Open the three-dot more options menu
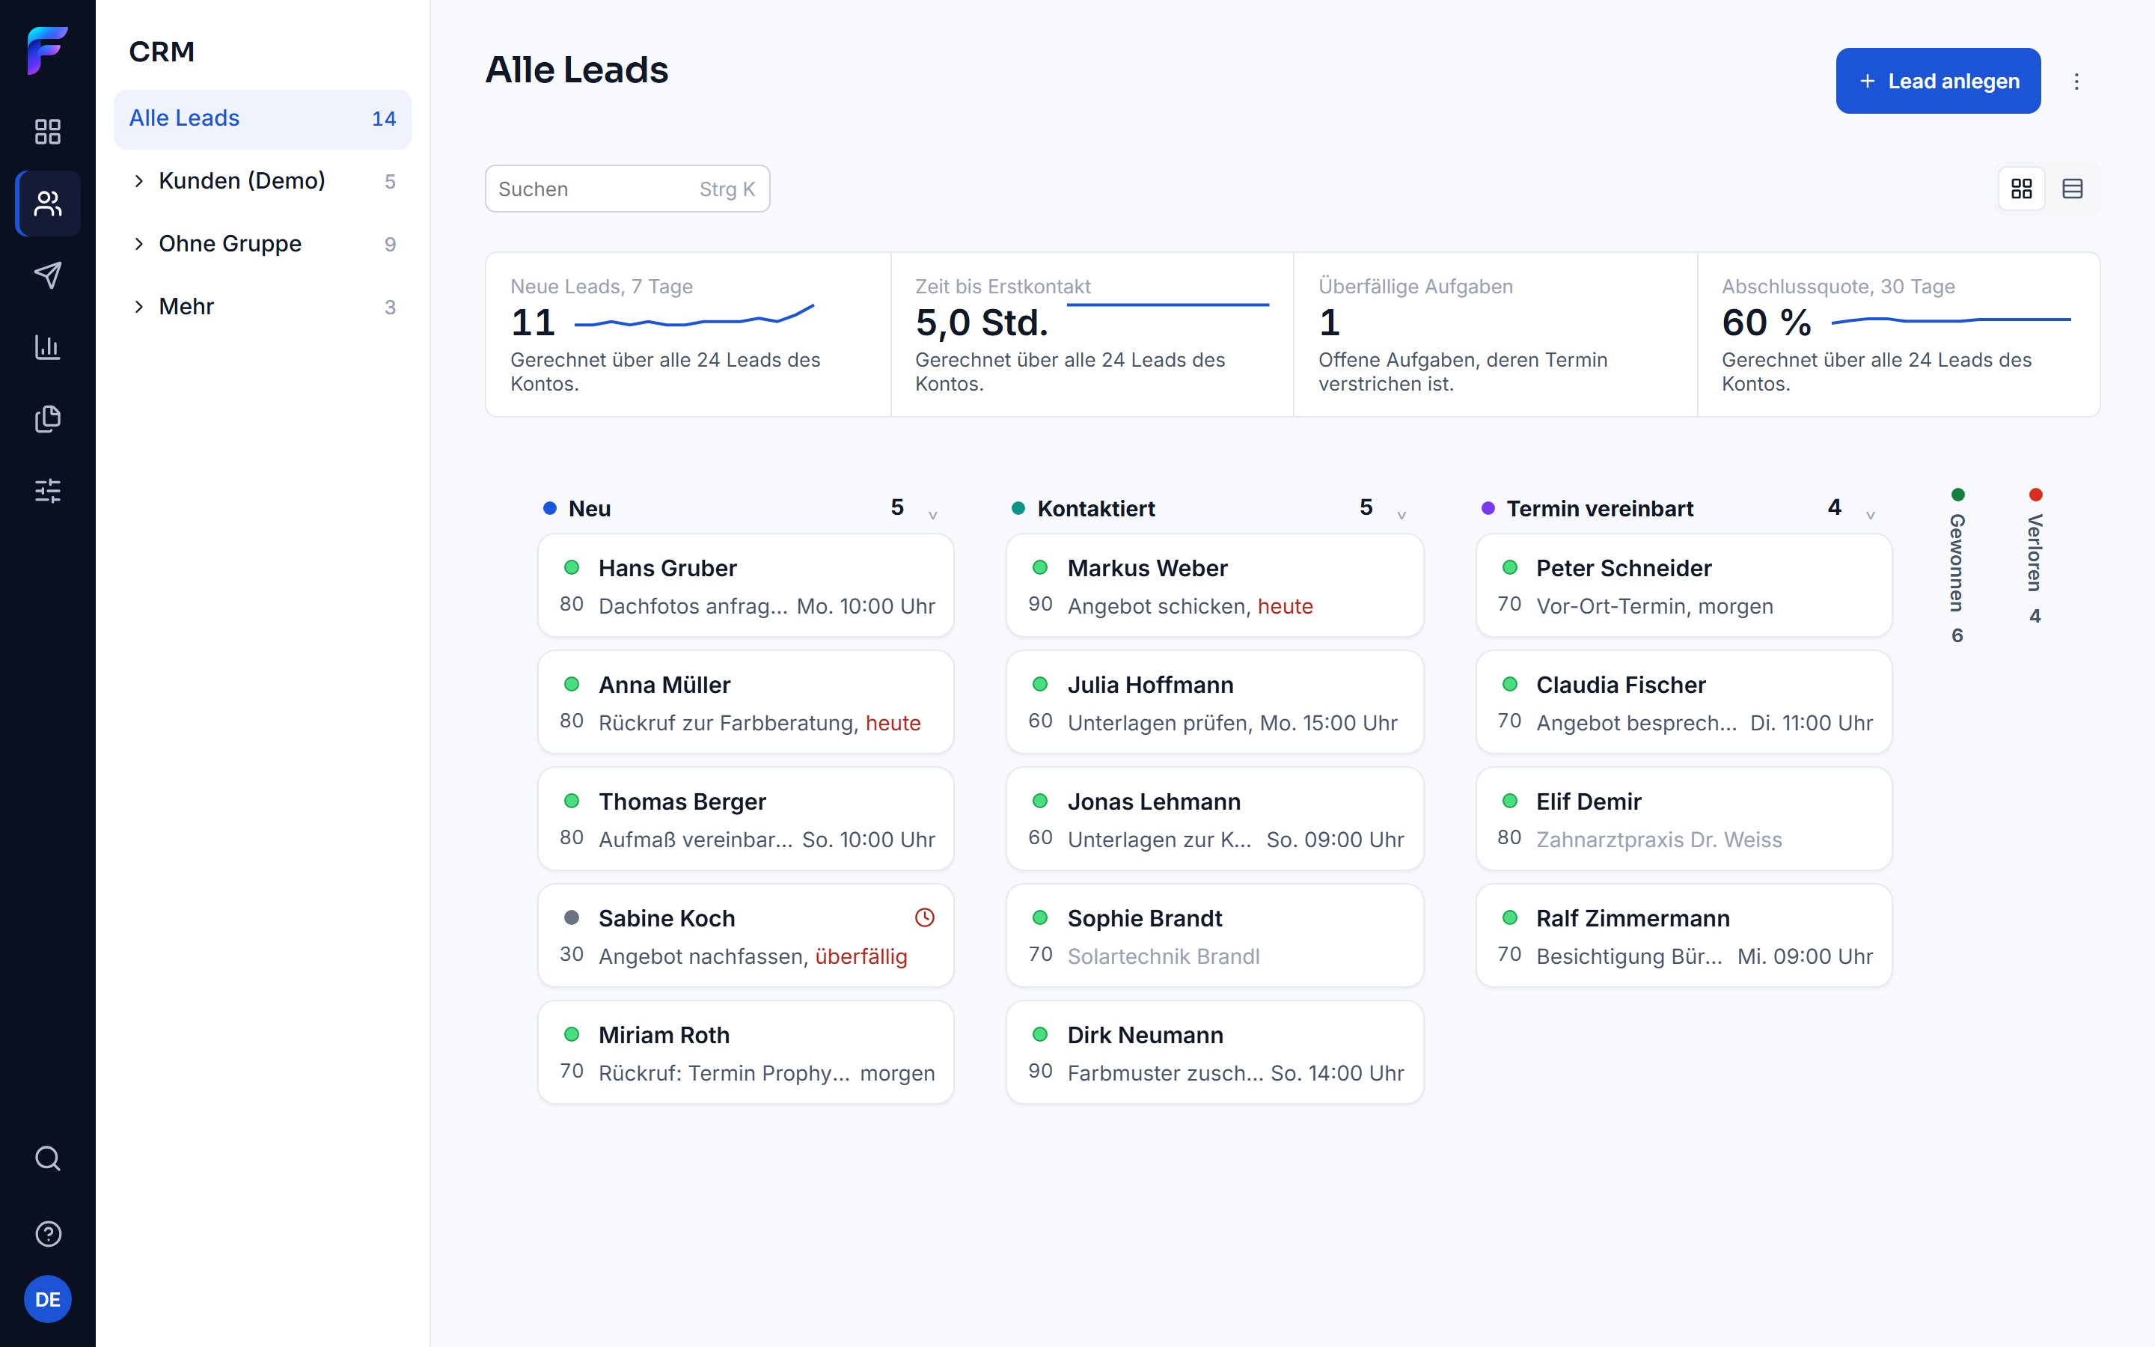Image resolution: width=2155 pixels, height=1347 pixels. tap(2076, 81)
